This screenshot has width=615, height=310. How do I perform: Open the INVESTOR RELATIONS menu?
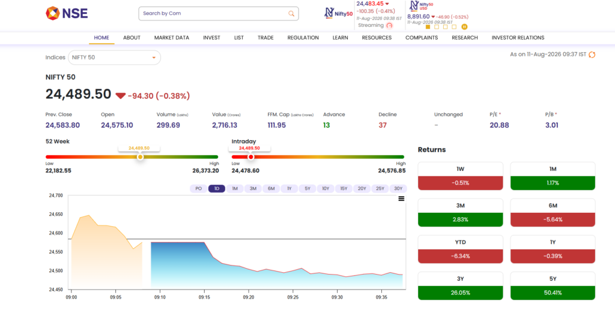click(518, 38)
